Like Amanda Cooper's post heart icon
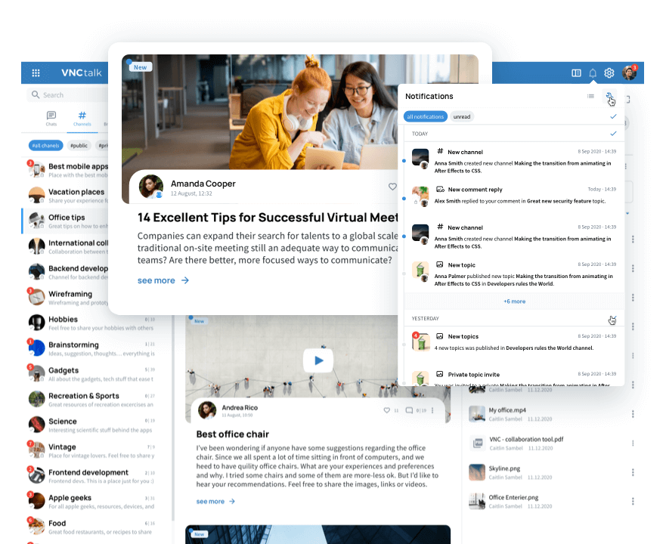Image resolution: width=666 pixels, height=544 pixels. pos(392,187)
